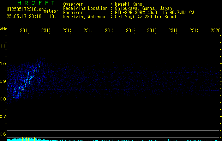Click the date 25.05.17 23:10
This screenshot has height=141, width=222.
tap(24, 17)
